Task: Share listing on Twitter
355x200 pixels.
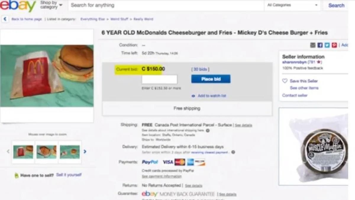Action: [327, 45]
